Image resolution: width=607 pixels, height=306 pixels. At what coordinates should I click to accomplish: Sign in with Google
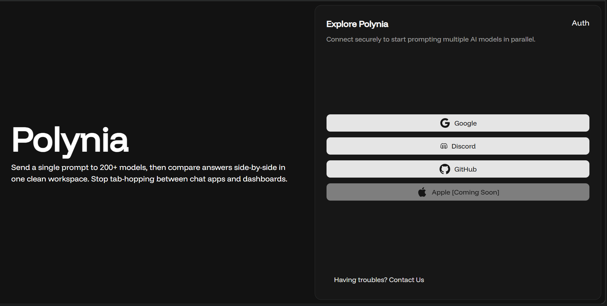click(458, 123)
